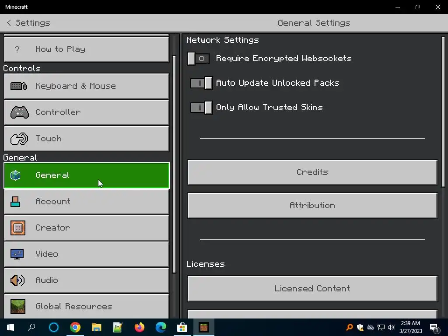Click Minecraft taskbar icon
The width and height of the screenshot is (448, 336).
(204, 327)
